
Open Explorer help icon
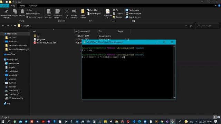(x=219, y=6)
